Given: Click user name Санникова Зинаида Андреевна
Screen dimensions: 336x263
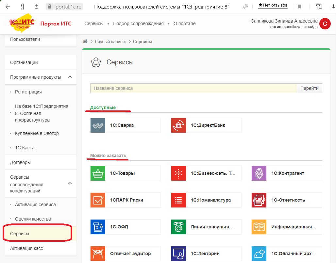Looking at the screenshot, I should click(284, 21).
